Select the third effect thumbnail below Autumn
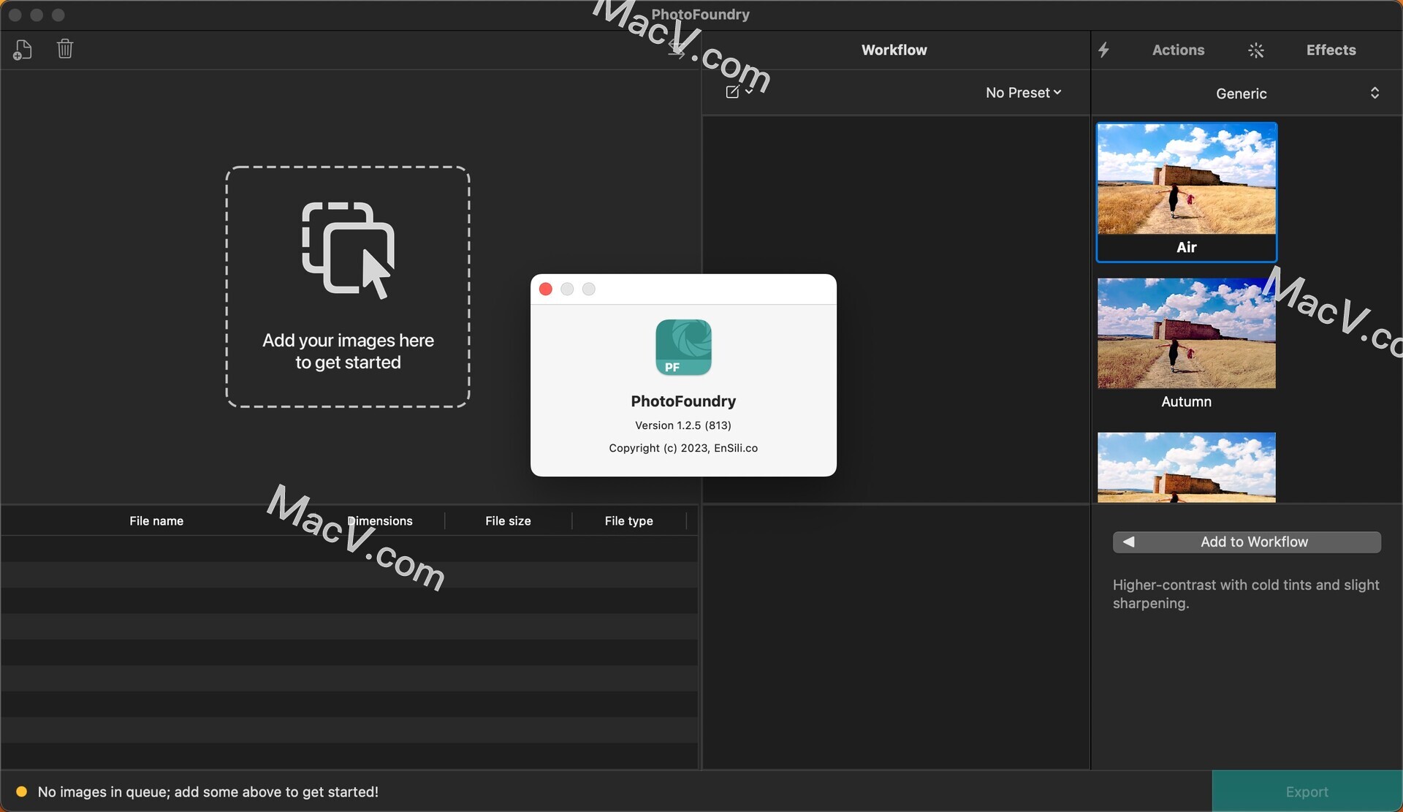This screenshot has width=1403, height=812. point(1187,468)
